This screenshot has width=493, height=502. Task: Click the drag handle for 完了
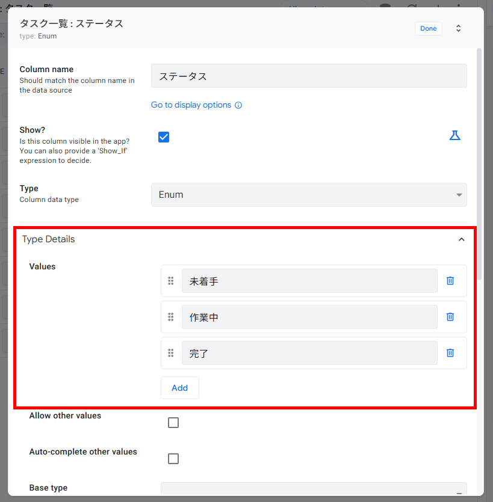[171, 353]
